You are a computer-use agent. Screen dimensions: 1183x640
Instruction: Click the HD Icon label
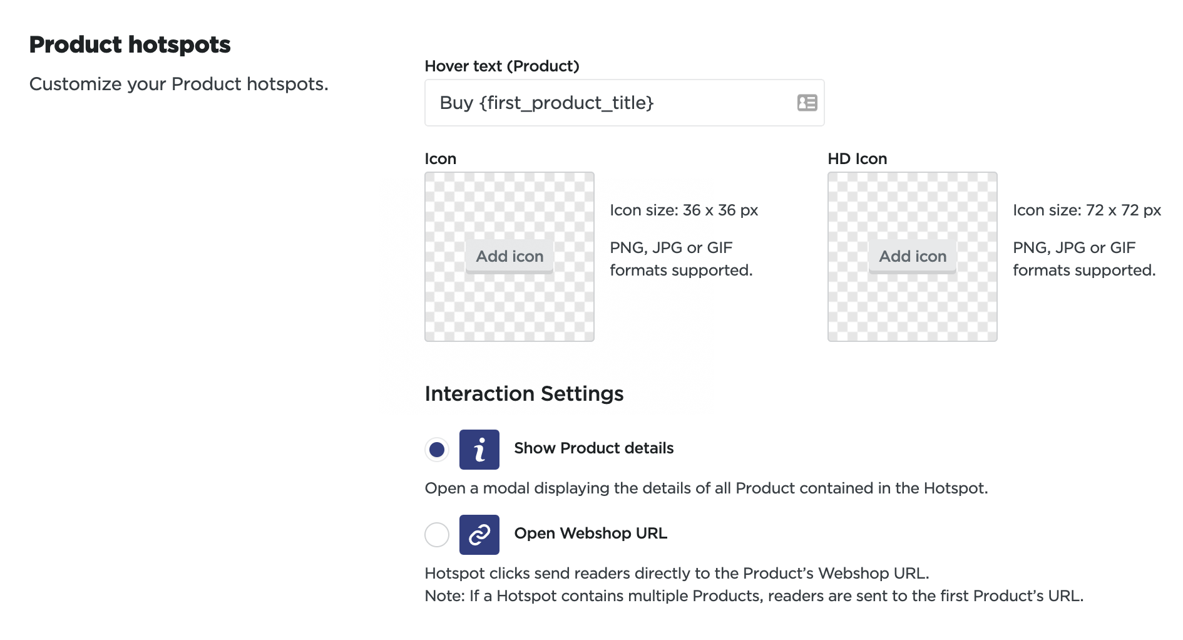(x=857, y=159)
